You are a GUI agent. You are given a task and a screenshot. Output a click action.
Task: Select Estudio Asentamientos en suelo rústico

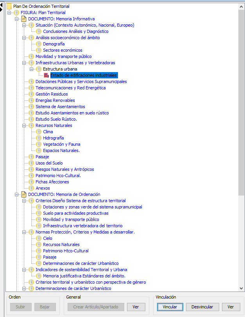click(x=72, y=113)
